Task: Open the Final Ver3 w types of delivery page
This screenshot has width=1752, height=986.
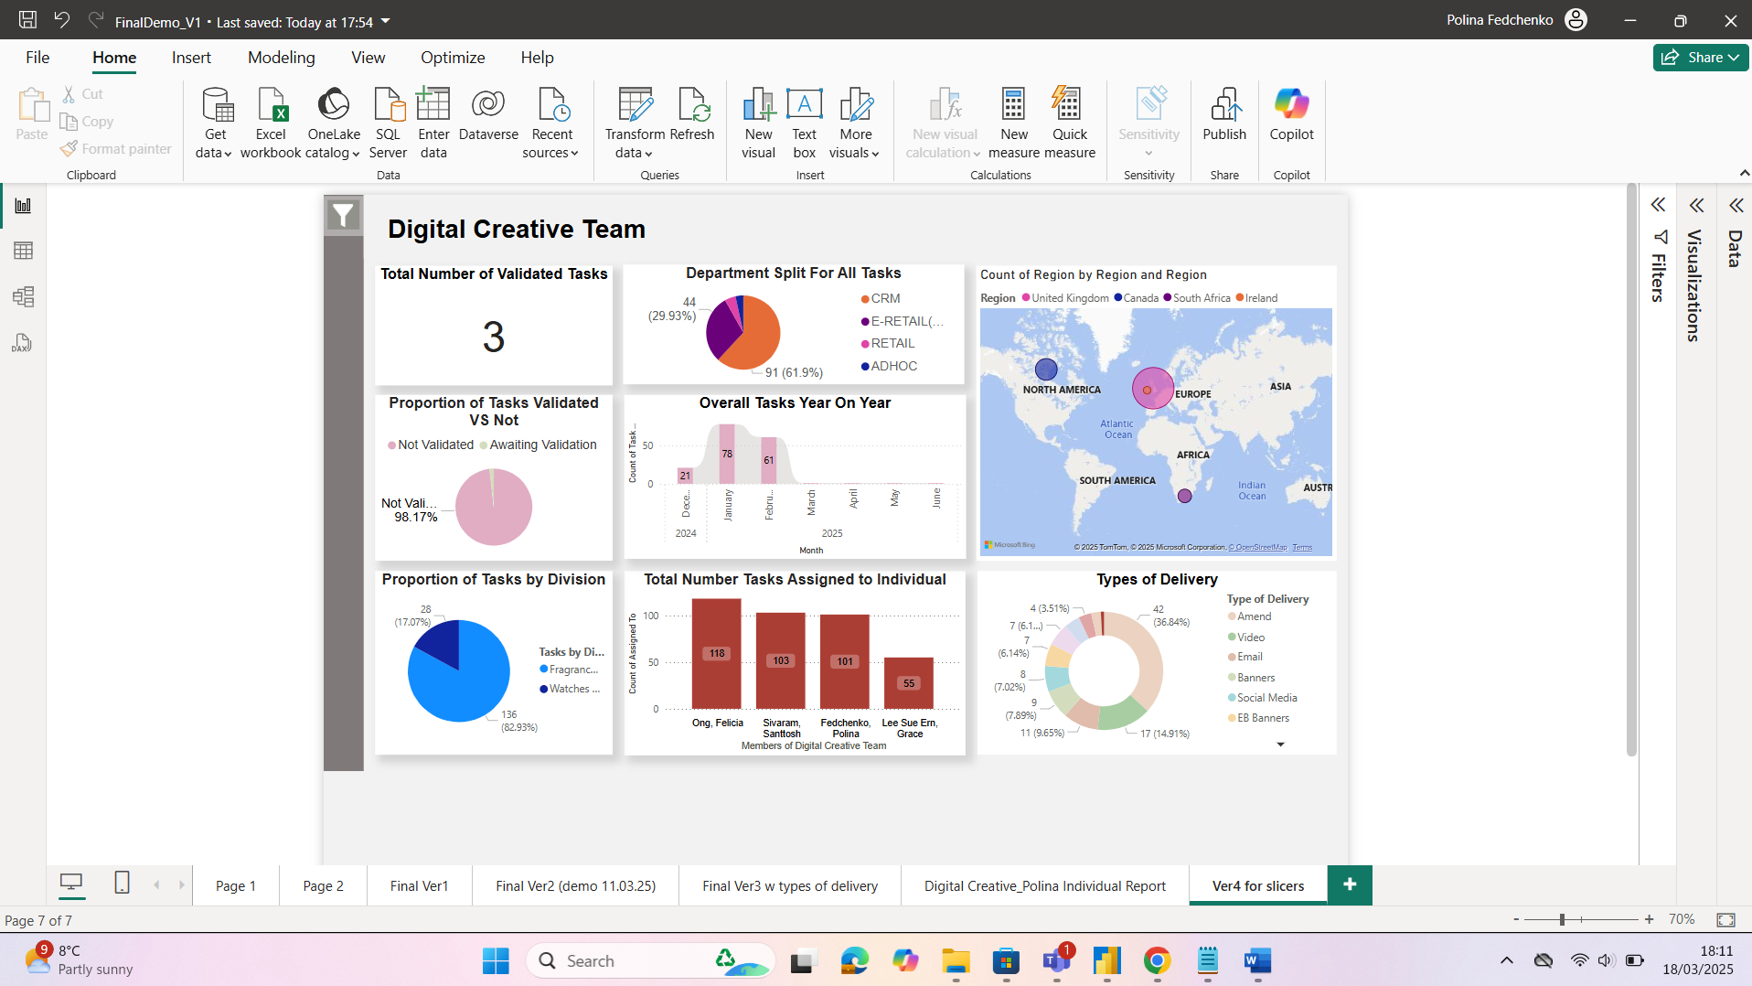Action: point(789,884)
